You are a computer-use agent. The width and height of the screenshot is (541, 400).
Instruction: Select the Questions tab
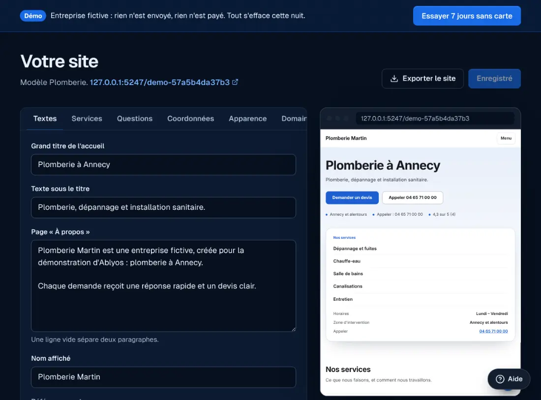[135, 118]
